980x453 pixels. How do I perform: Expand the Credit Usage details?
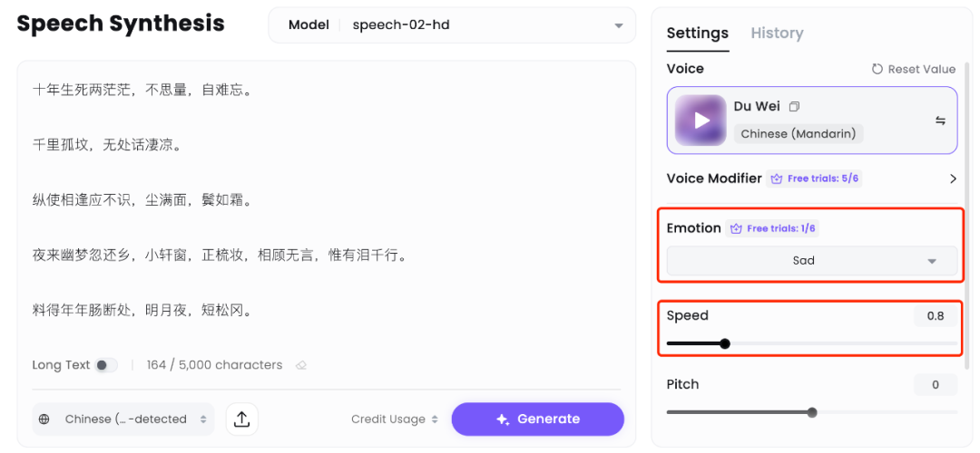point(395,419)
